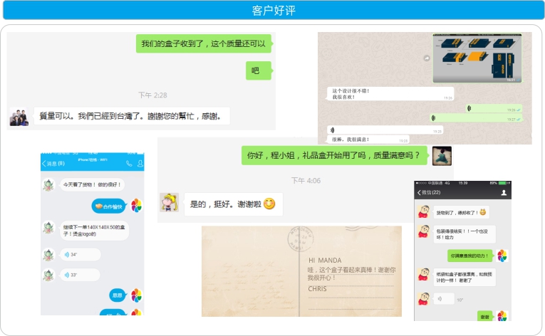Click the 下午 2:28 timestamp
Image resolution: width=545 pixels, height=336 pixels.
(x=152, y=95)
